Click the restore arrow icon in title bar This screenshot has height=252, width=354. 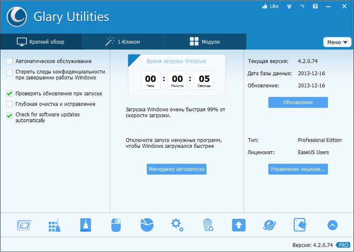[302, 6]
